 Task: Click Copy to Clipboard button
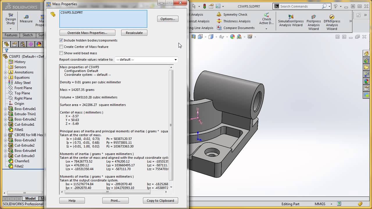click(x=160, y=201)
